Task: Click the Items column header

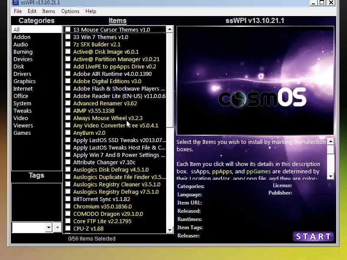Action: pyautogui.click(x=118, y=20)
